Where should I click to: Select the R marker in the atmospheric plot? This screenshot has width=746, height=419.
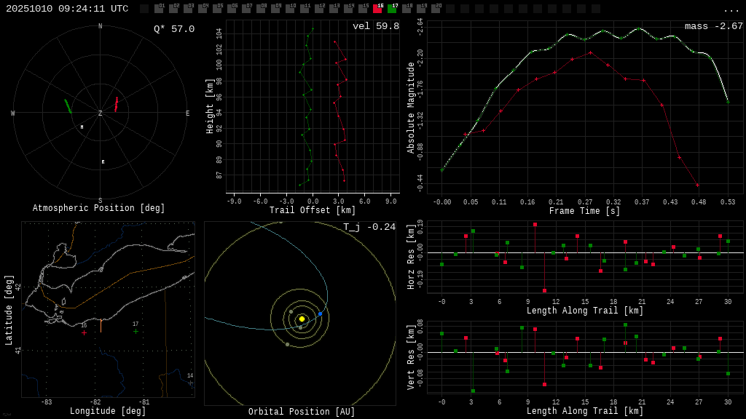pos(103,162)
